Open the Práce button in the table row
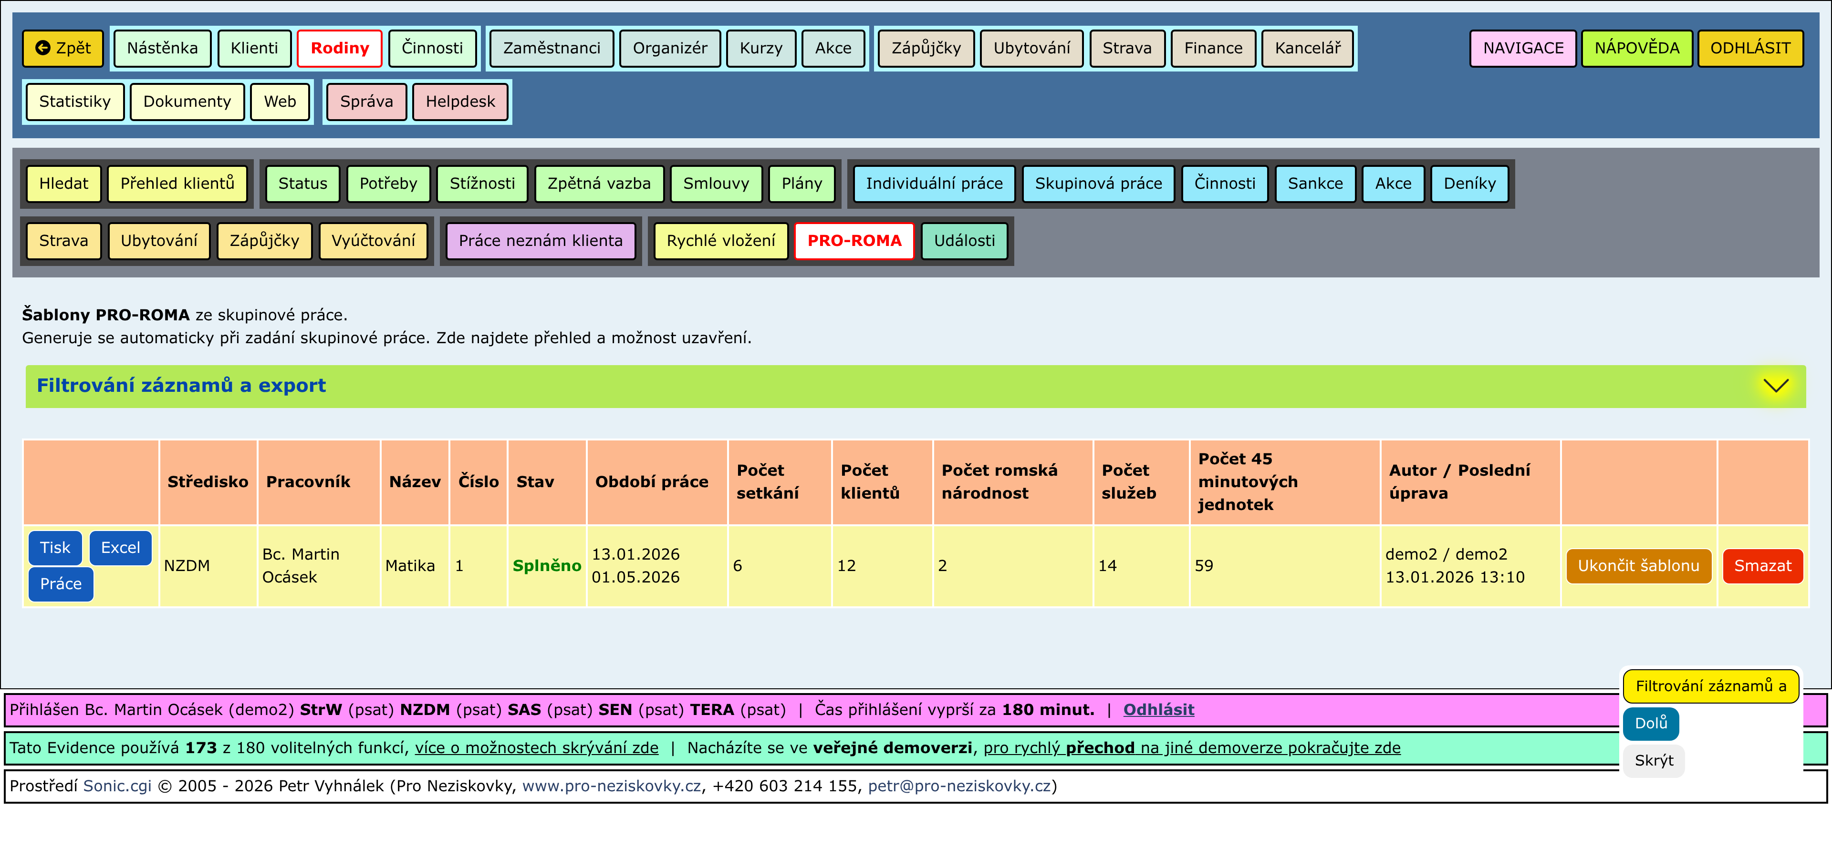The image size is (1832, 858). [61, 584]
